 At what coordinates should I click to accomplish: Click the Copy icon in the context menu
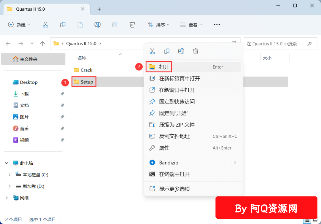[x=167, y=51]
